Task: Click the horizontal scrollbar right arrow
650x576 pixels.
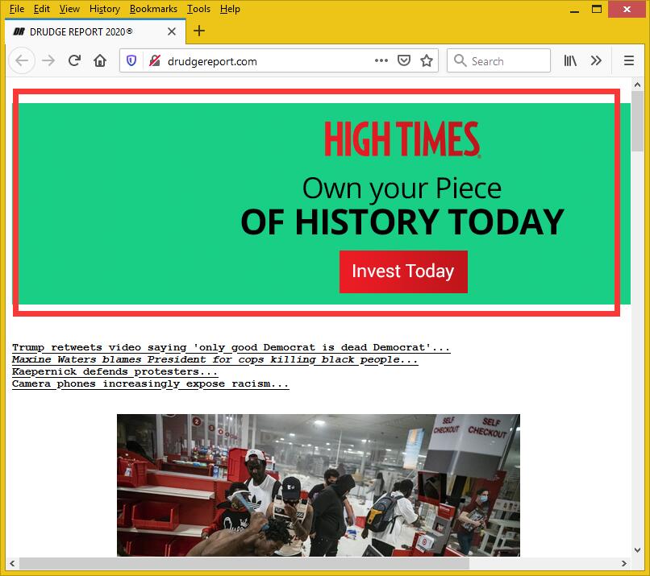Action: tap(623, 563)
